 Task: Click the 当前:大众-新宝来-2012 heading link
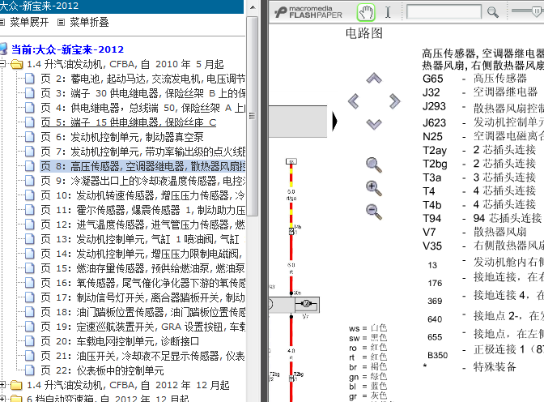click(x=67, y=49)
